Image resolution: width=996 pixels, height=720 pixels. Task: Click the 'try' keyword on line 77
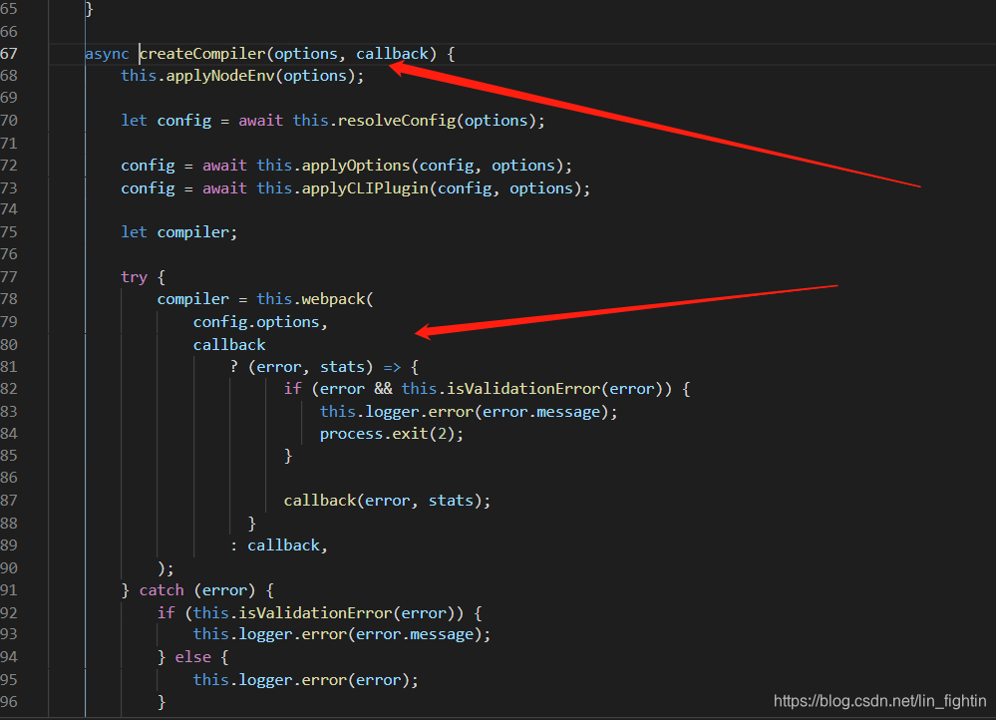click(134, 277)
